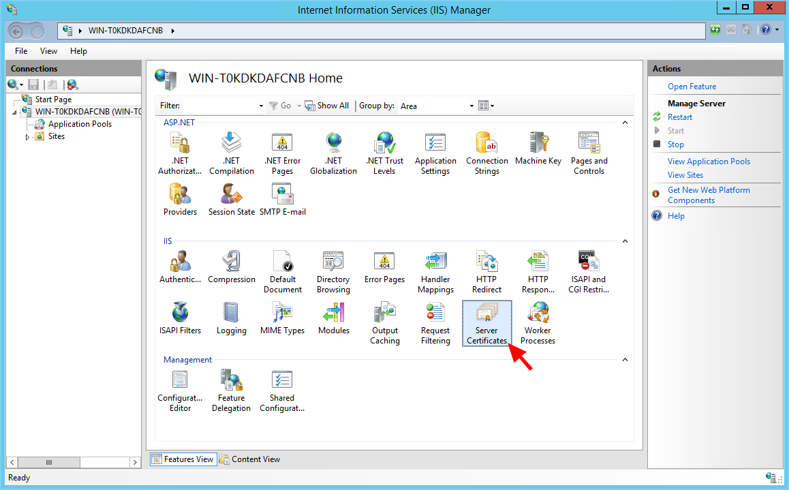
Task: Click the navigate Back button
Action: 16,32
